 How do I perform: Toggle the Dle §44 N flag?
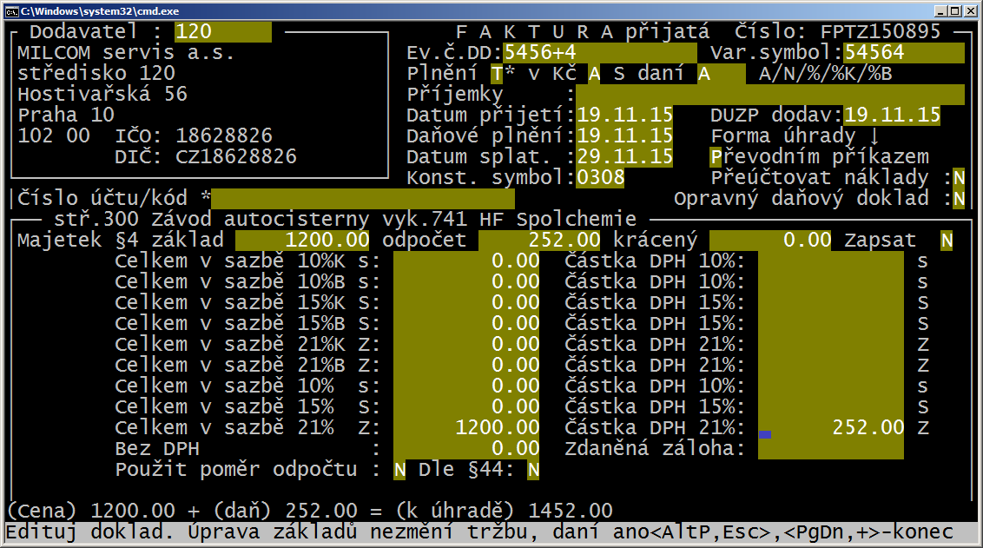tap(533, 470)
